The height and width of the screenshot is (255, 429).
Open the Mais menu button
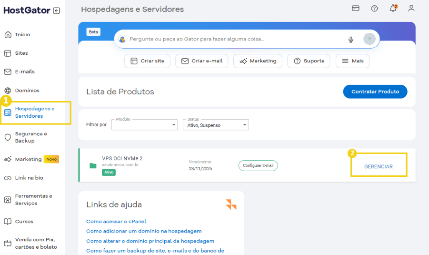point(352,61)
